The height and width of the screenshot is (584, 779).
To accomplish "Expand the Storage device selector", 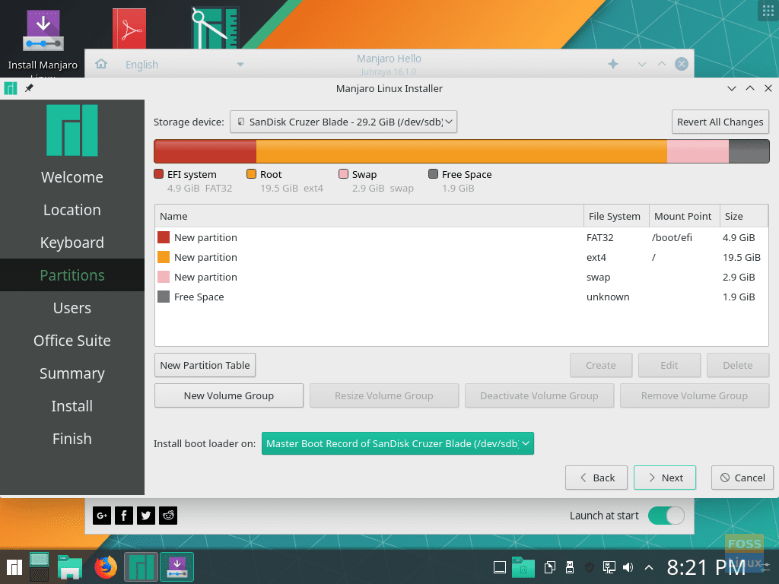I will 344,122.
